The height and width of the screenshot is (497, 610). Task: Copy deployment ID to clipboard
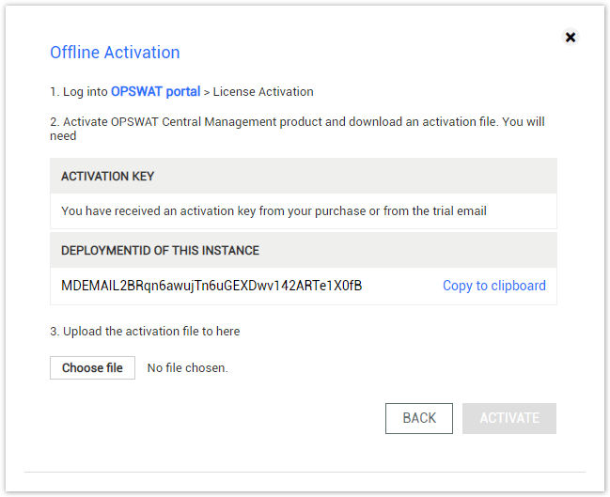(494, 286)
